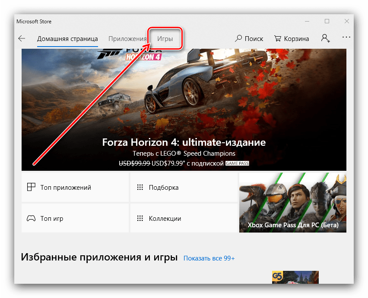Switch to the Игры tab
This screenshot has height=298, width=368.
tap(165, 38)
